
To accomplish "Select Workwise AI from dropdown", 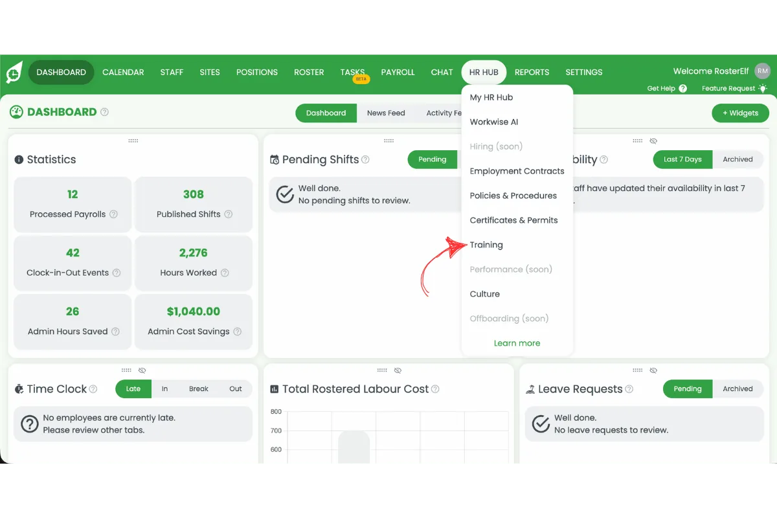I will [494, 122].
